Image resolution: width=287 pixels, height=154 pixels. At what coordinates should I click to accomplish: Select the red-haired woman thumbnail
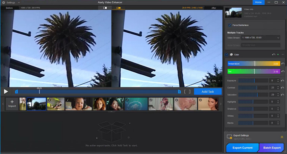tap(99, 104)
